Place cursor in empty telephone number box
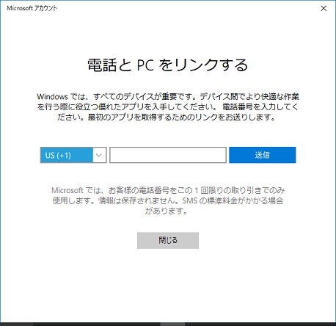Viewport: 336px width, 326px height. [x=168, y=155]
